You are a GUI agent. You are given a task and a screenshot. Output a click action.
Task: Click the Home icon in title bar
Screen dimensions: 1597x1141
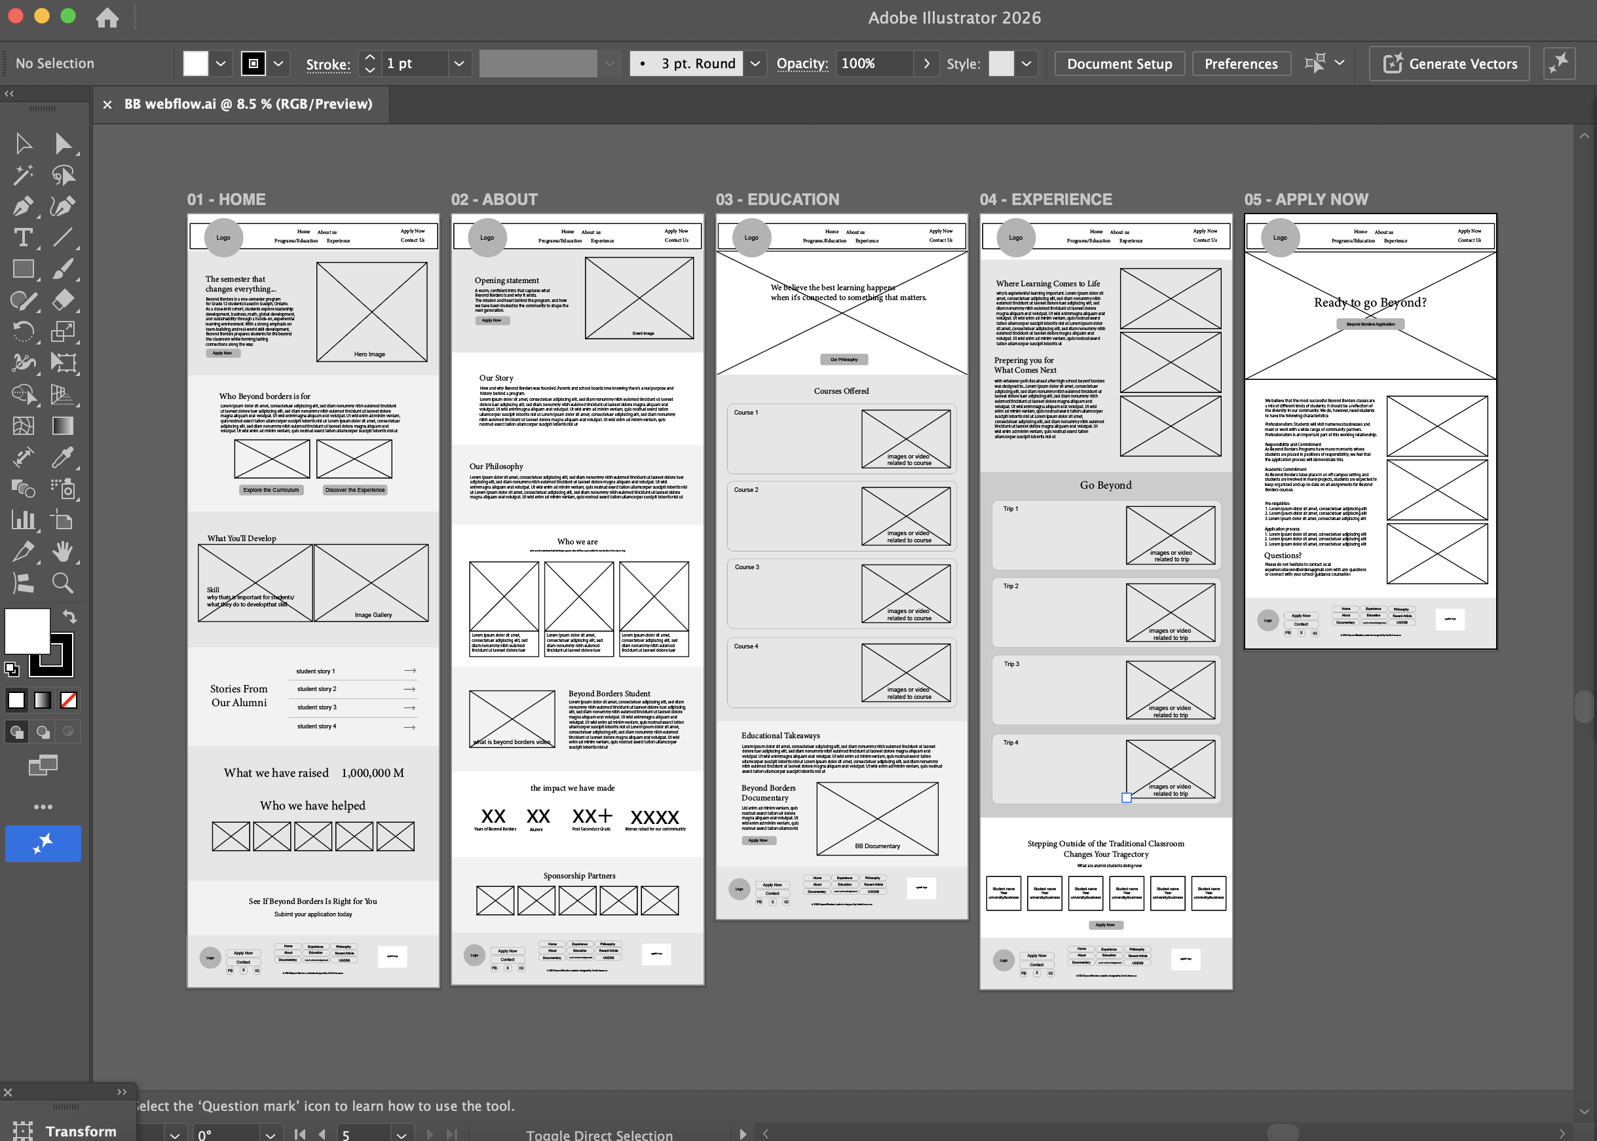pyautogui.click(x=107, y=18)
